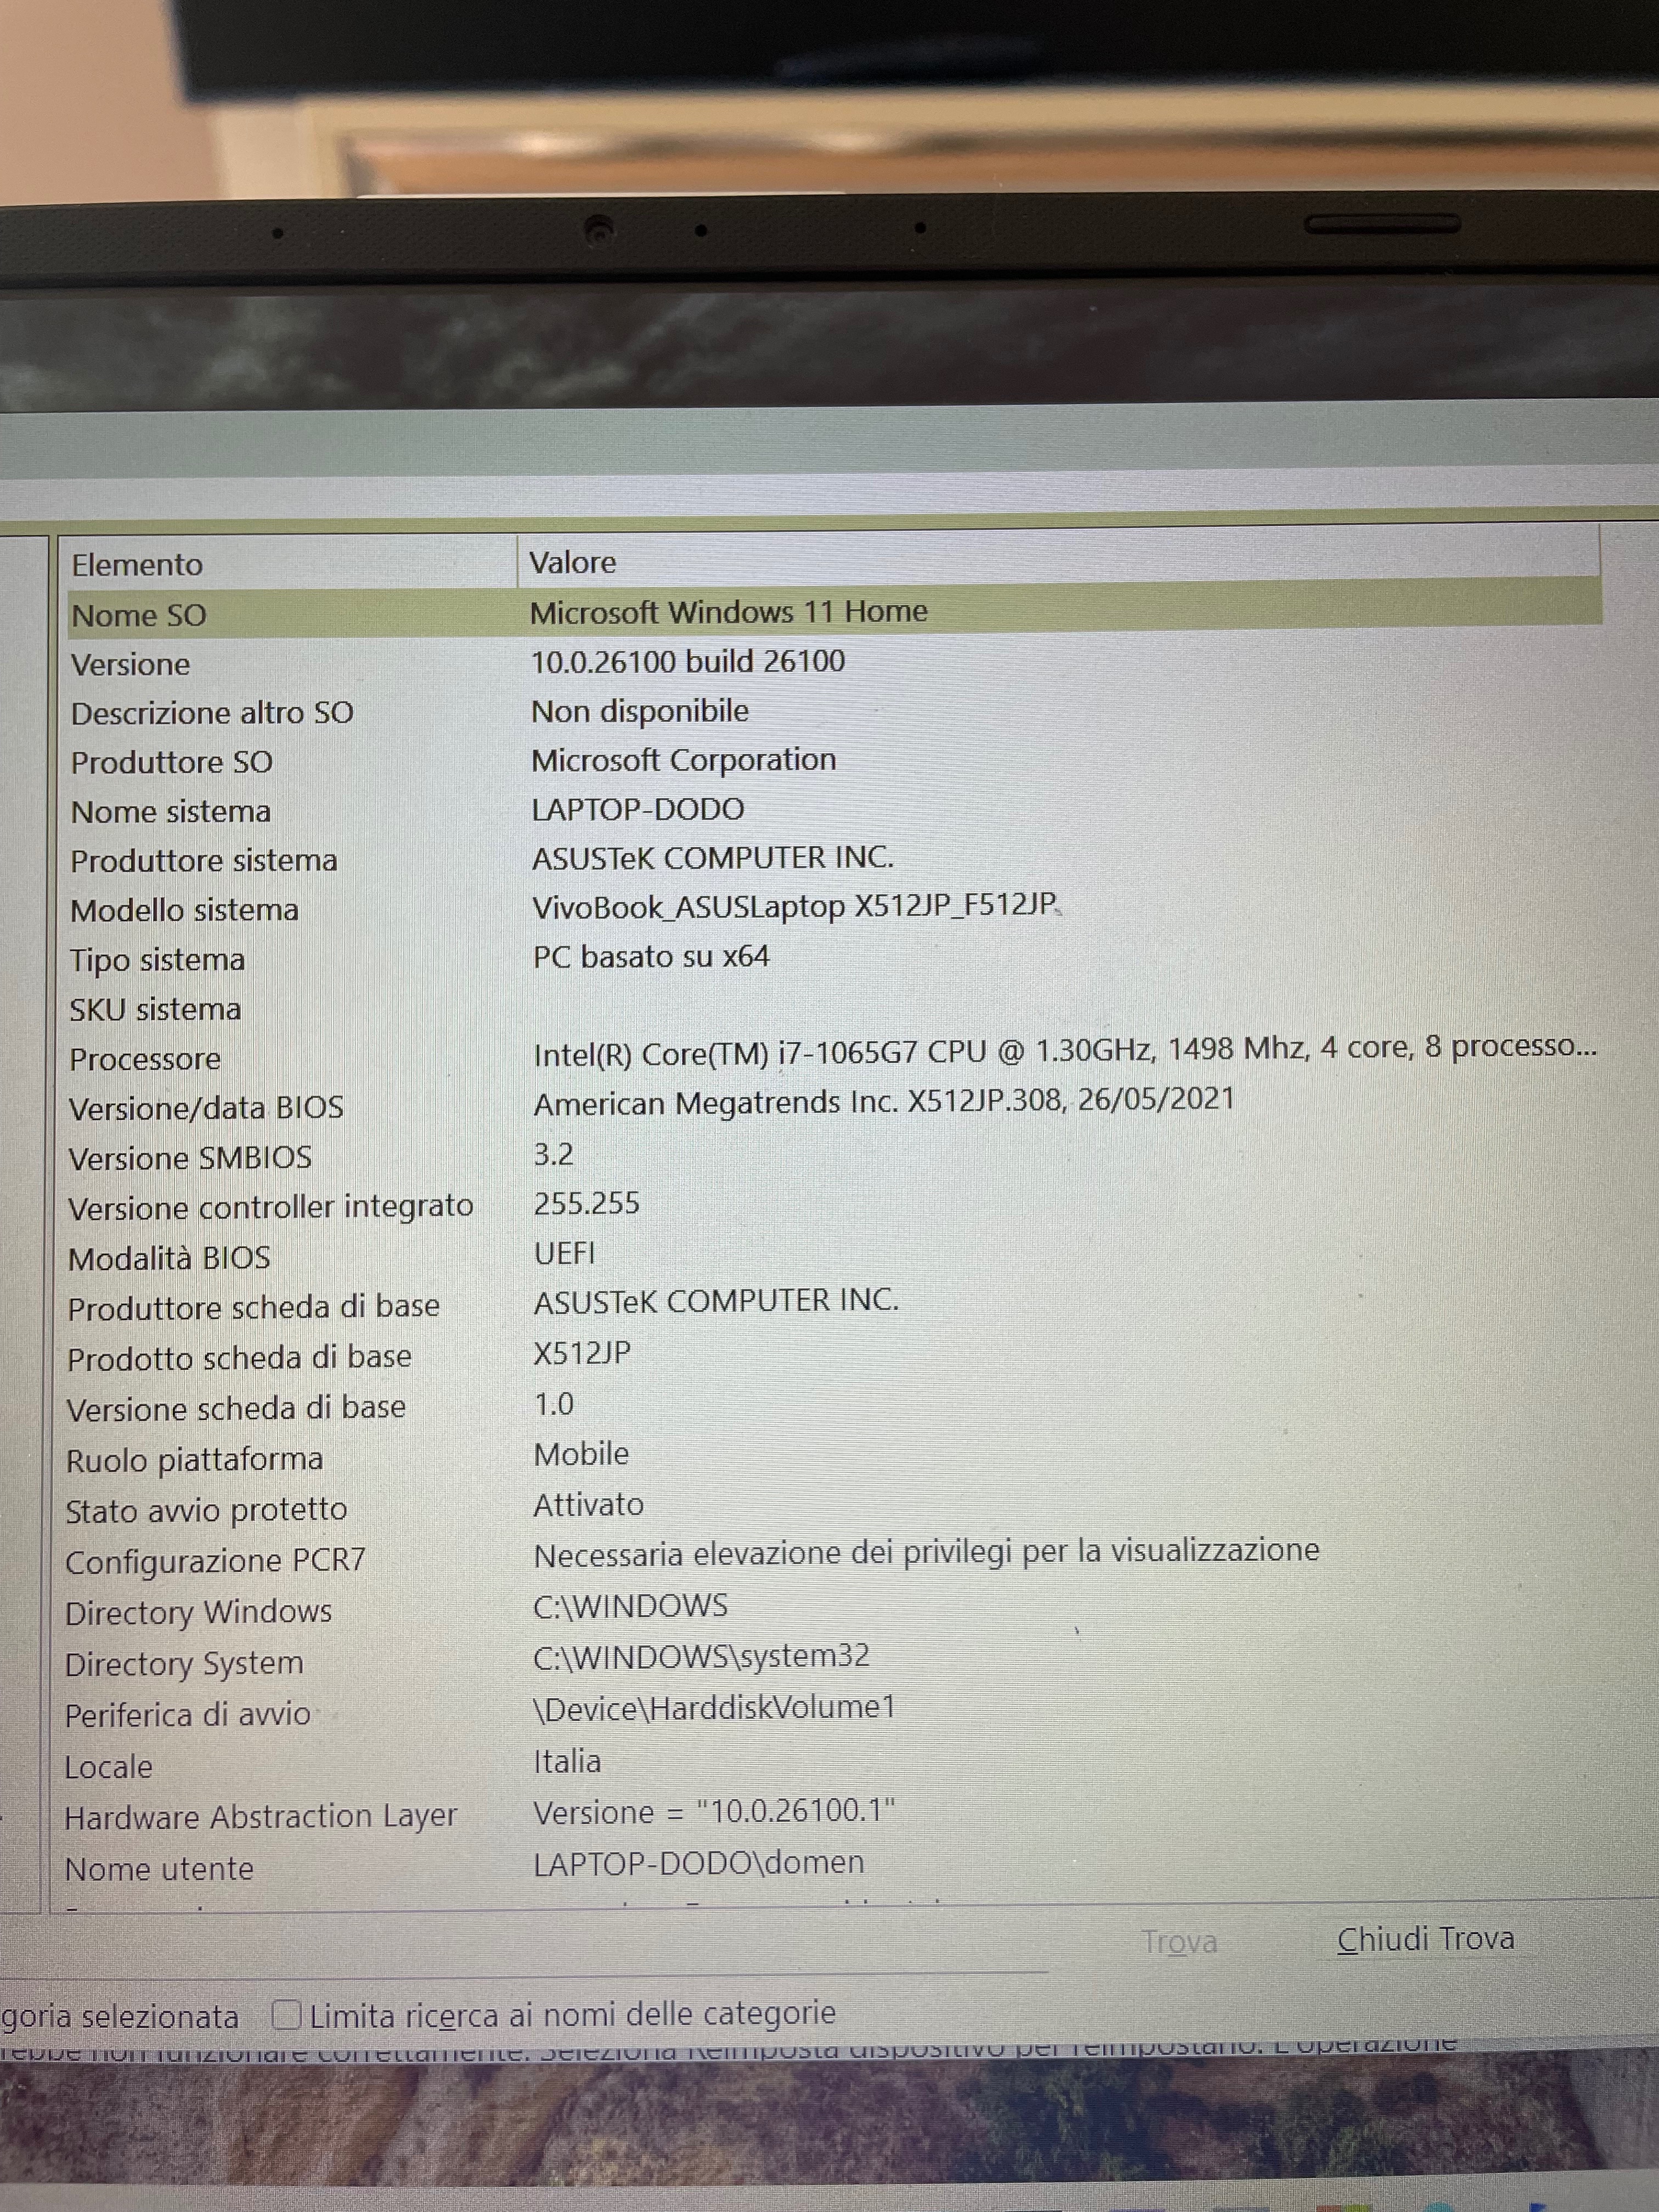Click the Trova search button
The height and width of the screenshot is (2212, 1659).
1179,1941
